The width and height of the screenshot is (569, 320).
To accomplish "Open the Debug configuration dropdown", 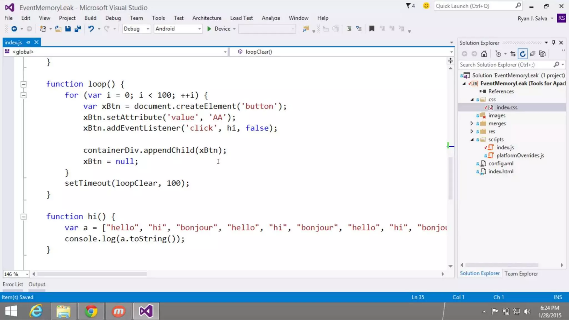I will 136,29.
